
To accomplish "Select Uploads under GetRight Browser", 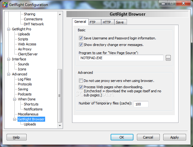I will pos(30,124).
